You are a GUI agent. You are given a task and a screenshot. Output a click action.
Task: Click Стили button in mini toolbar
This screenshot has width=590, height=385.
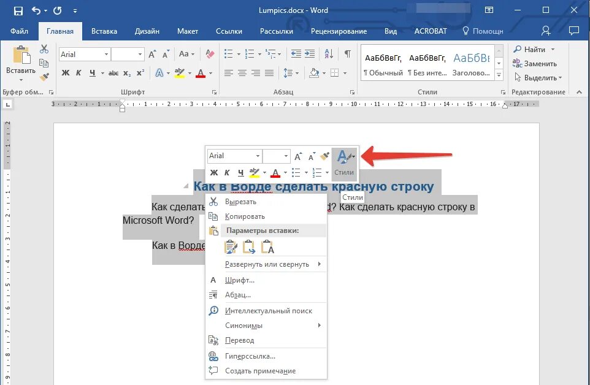pos(344,164)
